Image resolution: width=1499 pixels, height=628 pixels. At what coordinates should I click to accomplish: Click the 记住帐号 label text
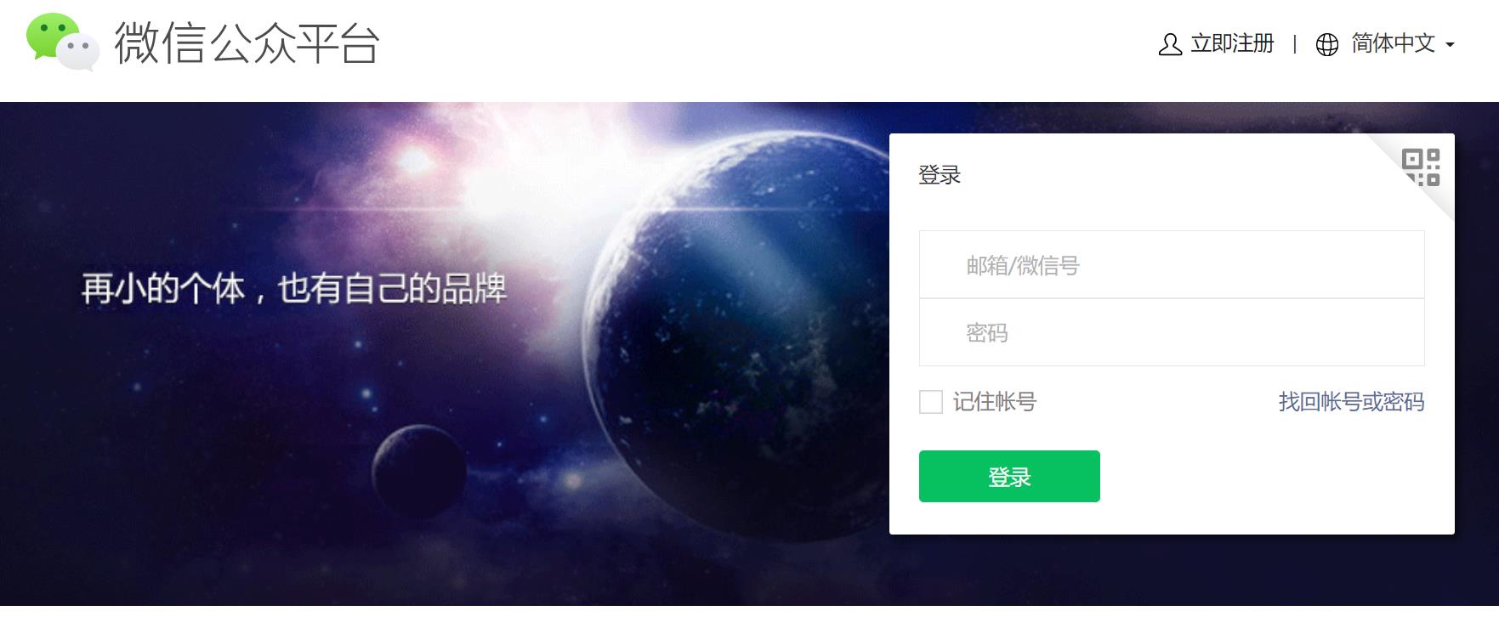point(995,402)
